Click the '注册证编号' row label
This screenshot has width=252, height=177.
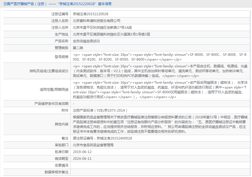click(60, 14)
